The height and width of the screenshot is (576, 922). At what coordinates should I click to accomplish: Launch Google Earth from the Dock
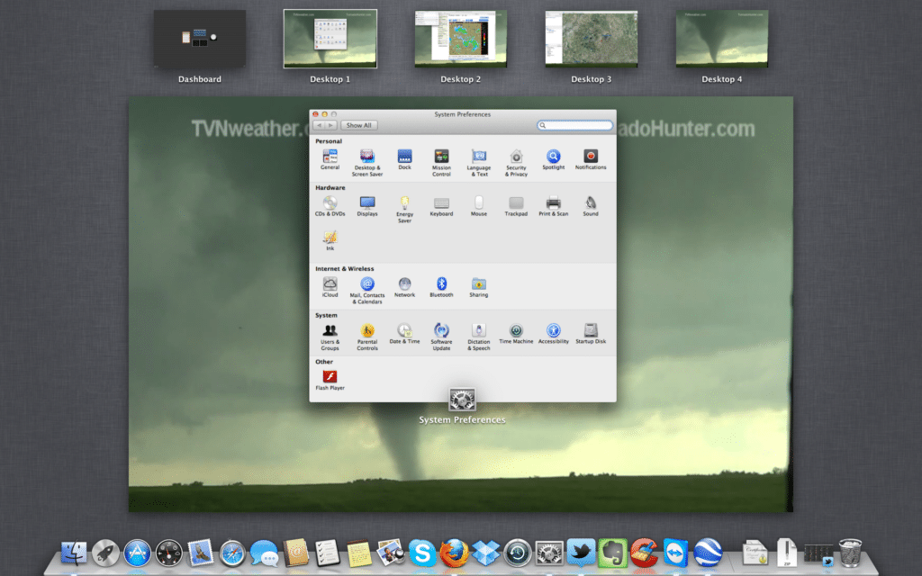point(707,553)
